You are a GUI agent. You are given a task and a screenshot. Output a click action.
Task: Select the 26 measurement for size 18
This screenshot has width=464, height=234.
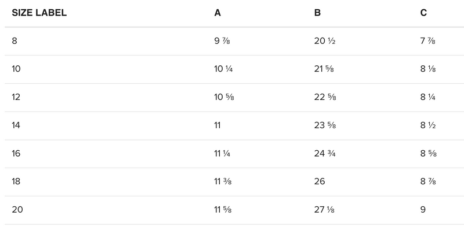point(320,182)
